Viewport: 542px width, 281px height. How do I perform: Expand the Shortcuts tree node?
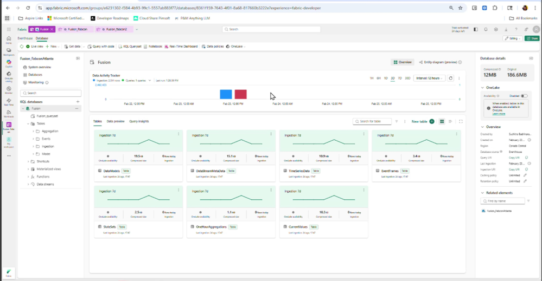(x=28, y=161)
